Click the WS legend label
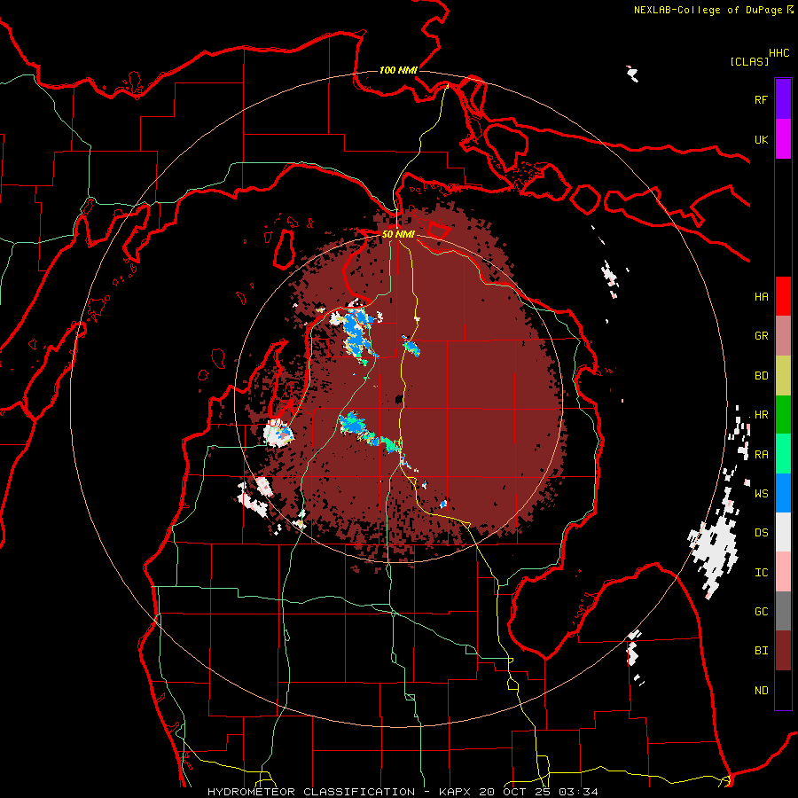798x798 pixels. click(x=761, y=494)
